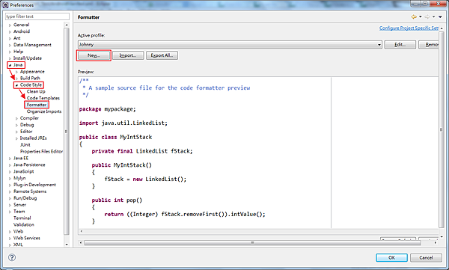
Task: Select Ant in preferences tree
Action: (17, 38)
